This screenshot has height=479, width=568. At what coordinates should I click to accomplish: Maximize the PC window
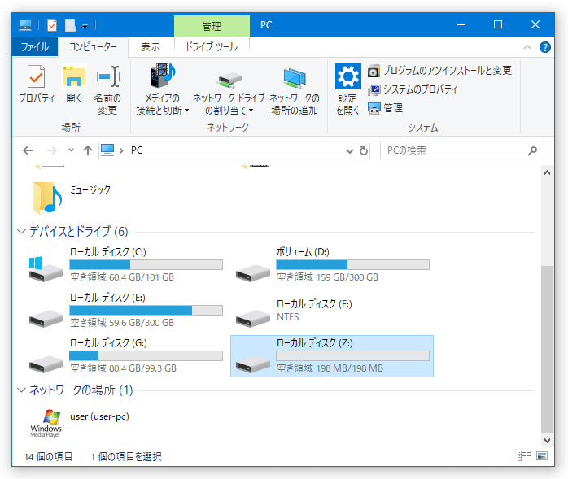tap(498, 24)
